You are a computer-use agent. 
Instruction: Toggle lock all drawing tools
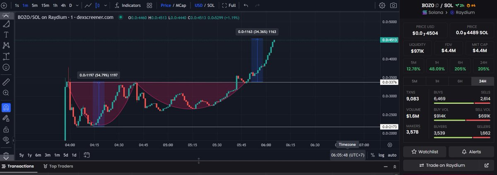6,129
